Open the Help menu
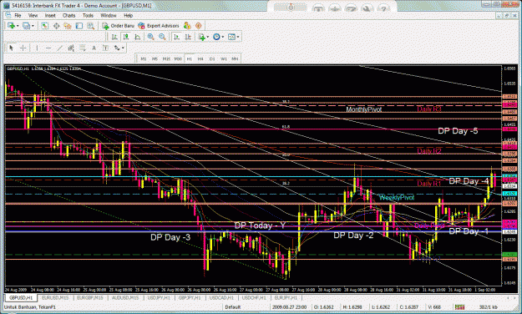 coord(128,15)
